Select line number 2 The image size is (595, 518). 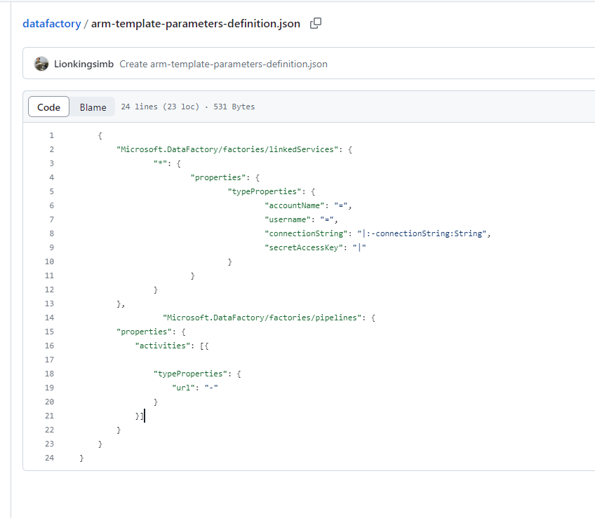coord(51,149)
